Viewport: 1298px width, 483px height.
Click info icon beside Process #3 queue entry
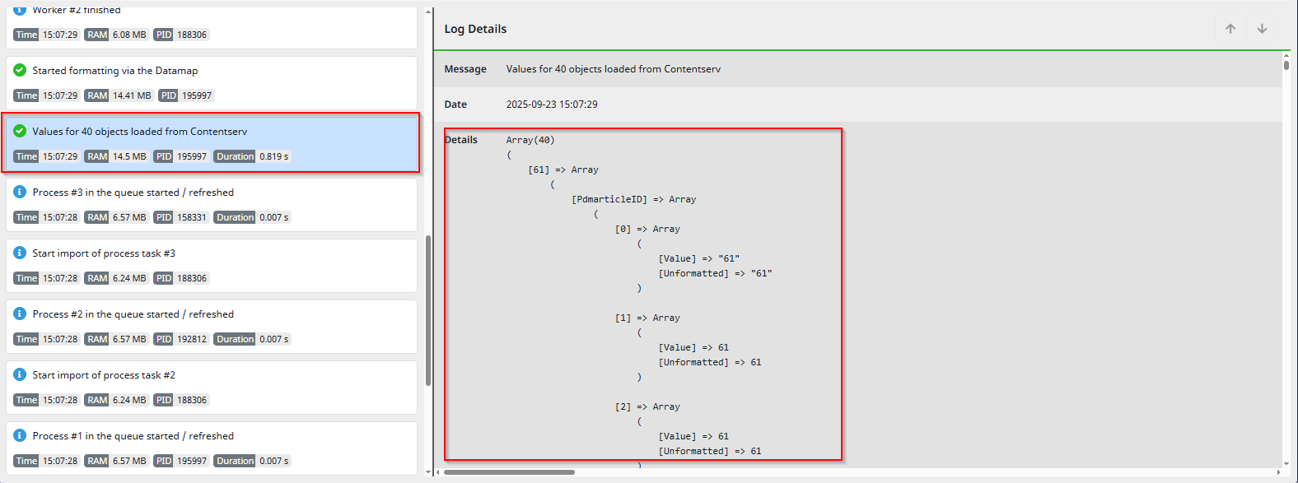(20, 193)
